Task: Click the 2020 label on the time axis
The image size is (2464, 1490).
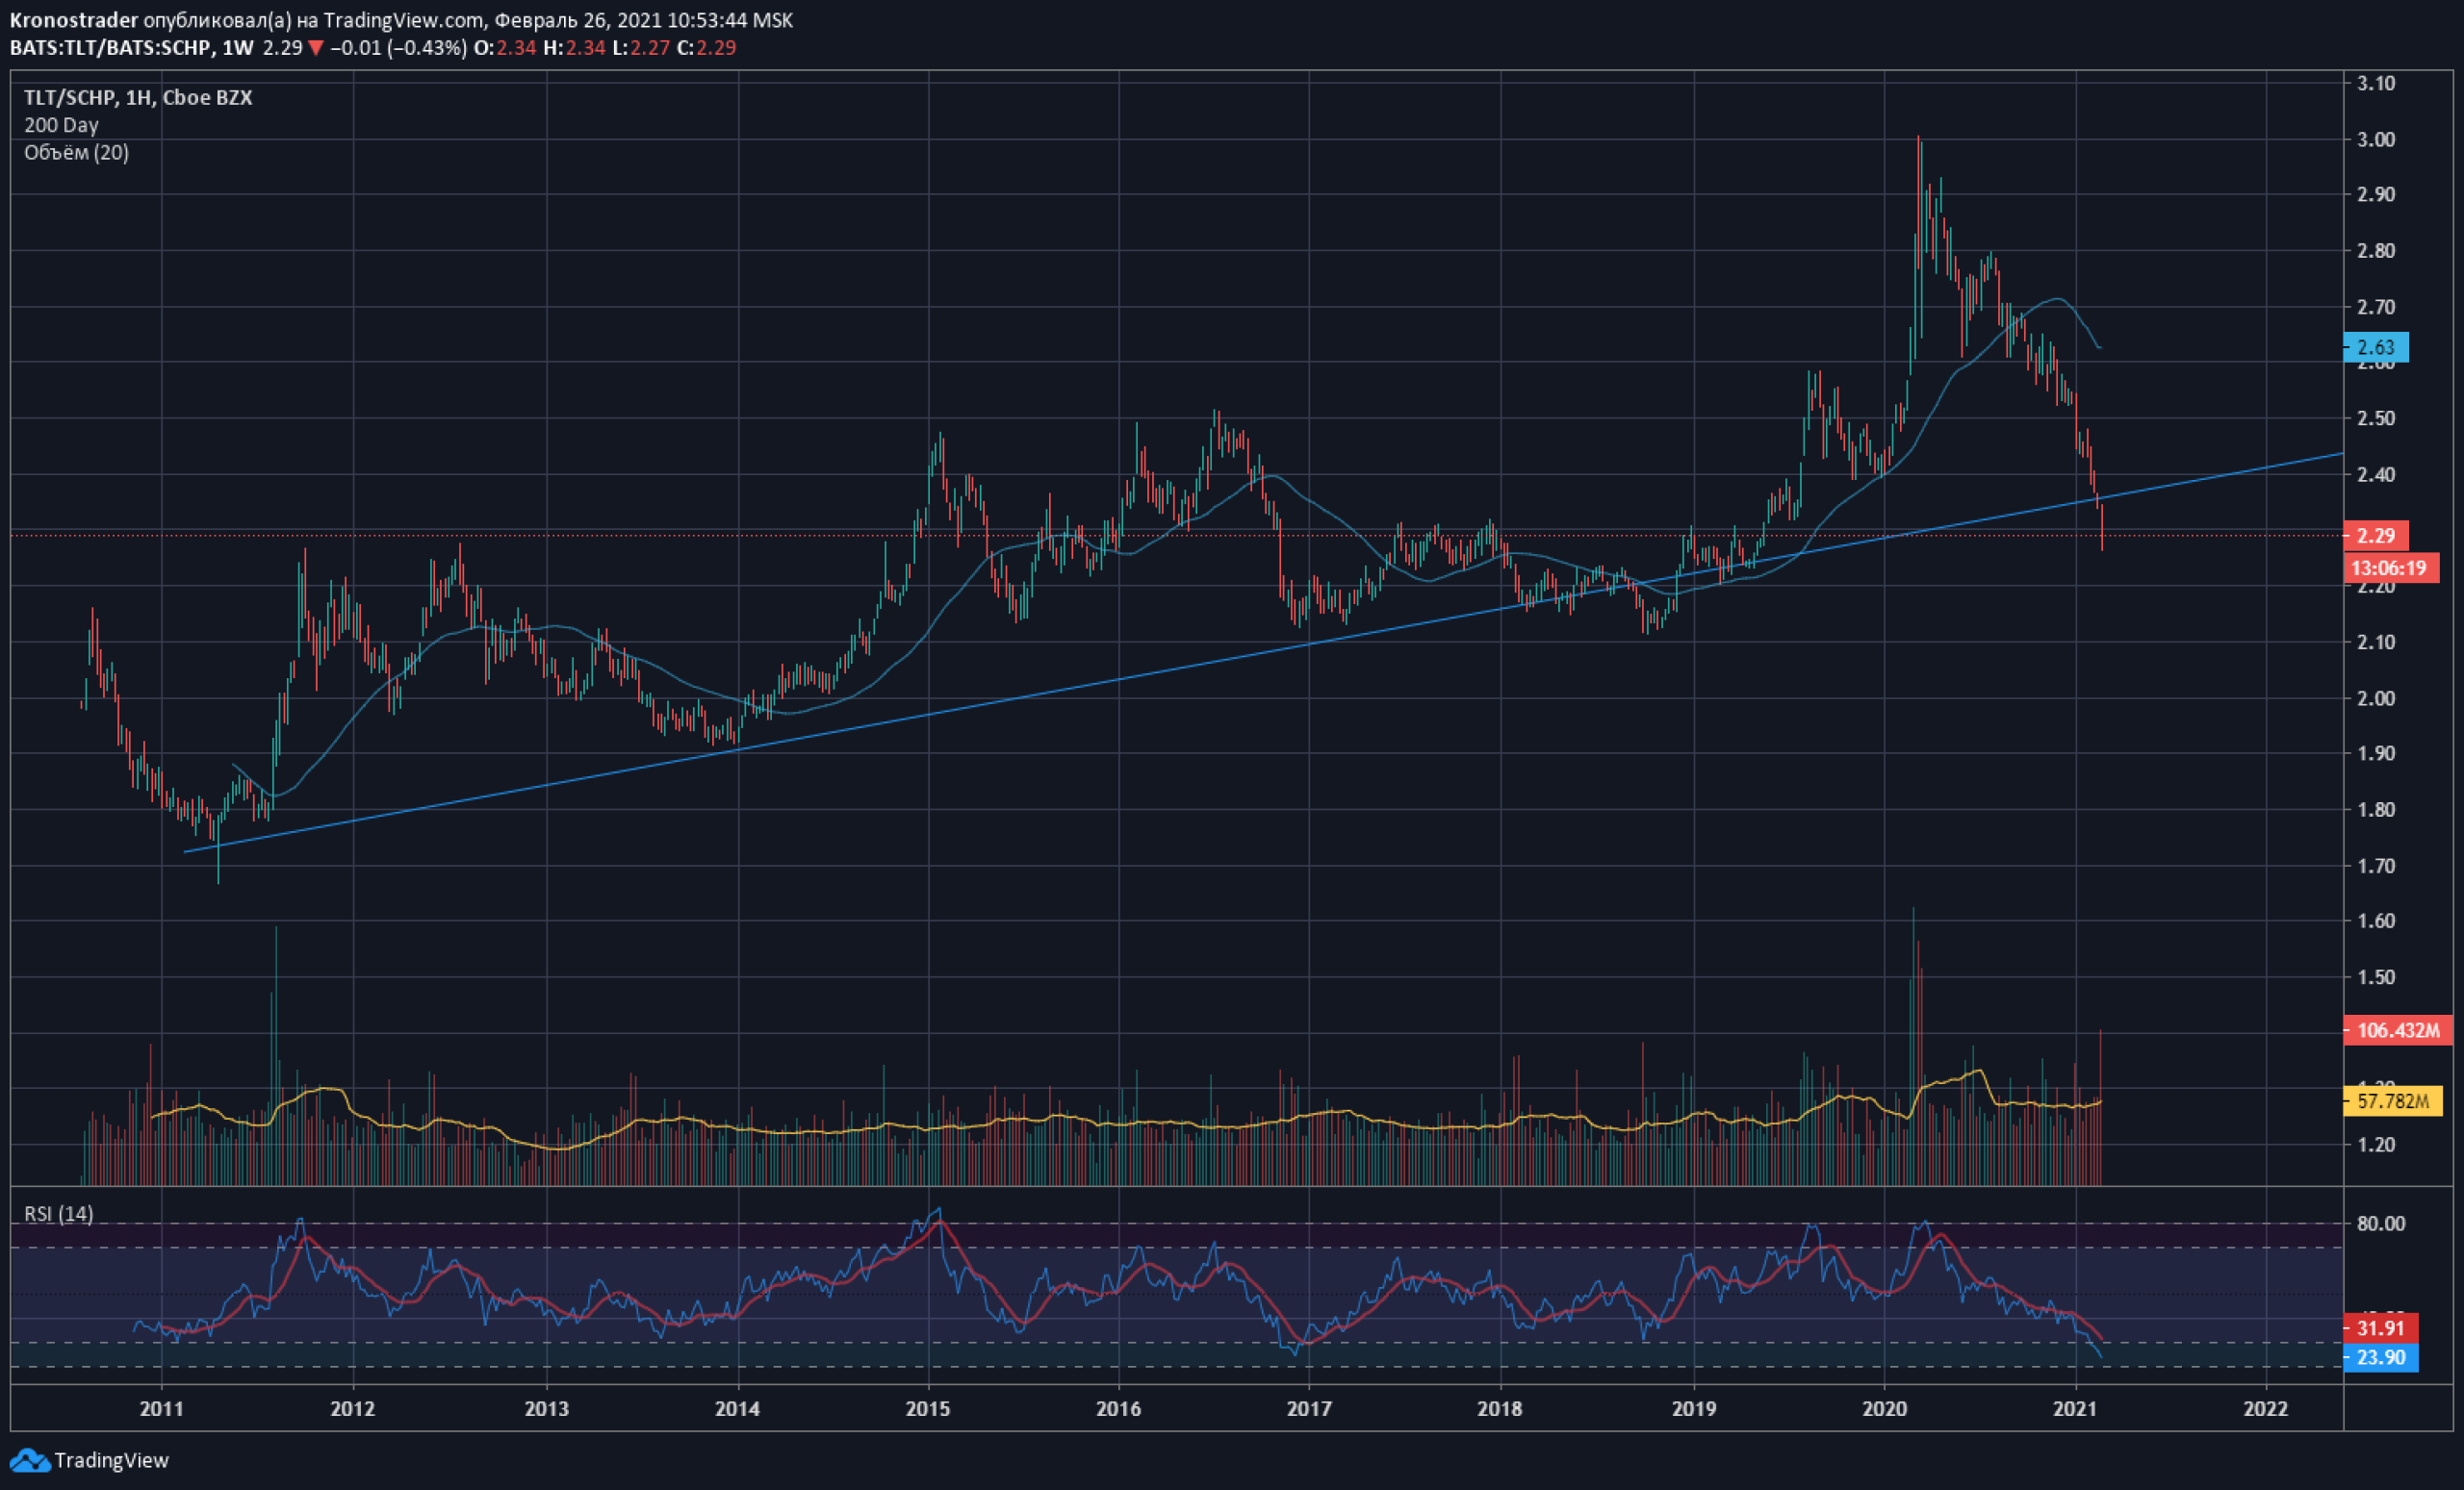Action: (x=1884, y=1409)
